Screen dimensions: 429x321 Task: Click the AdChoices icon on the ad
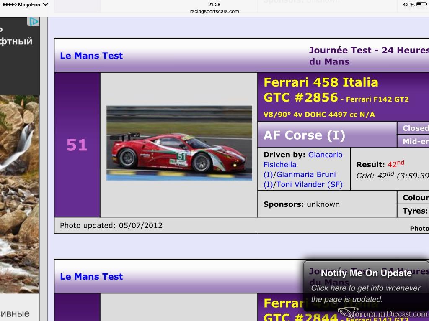point(33,22)
